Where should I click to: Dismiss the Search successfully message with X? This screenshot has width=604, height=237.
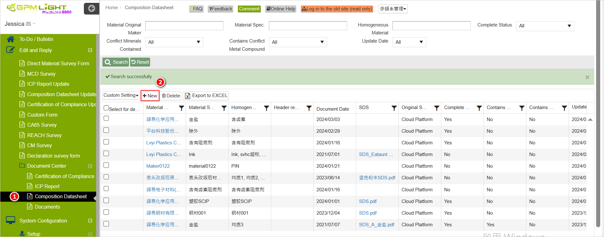[587, 77]
